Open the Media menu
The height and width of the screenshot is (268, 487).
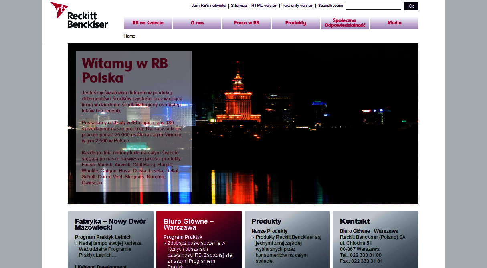tap(394, 23)
